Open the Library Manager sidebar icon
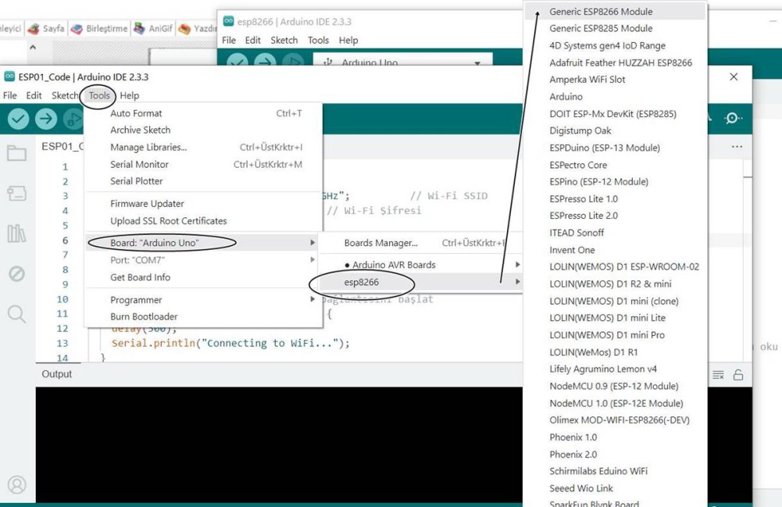Image resolution: width=782 pixels, height=507 pixels. 16,234
